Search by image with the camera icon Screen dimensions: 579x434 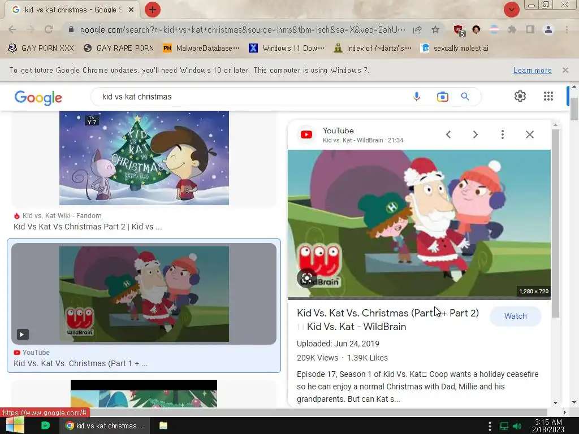point(442,97)
